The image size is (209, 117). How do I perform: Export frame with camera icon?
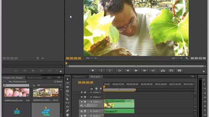(x=180, y=71)
